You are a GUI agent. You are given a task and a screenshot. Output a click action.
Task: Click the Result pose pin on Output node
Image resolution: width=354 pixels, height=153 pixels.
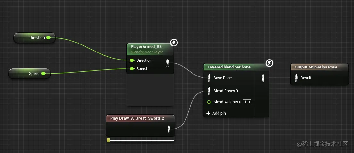296,78
